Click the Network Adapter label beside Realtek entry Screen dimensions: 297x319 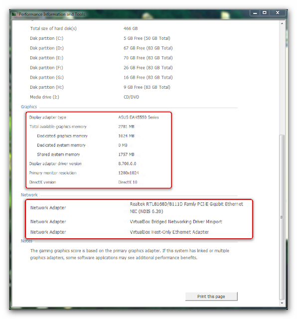click(x=48, y=208)
